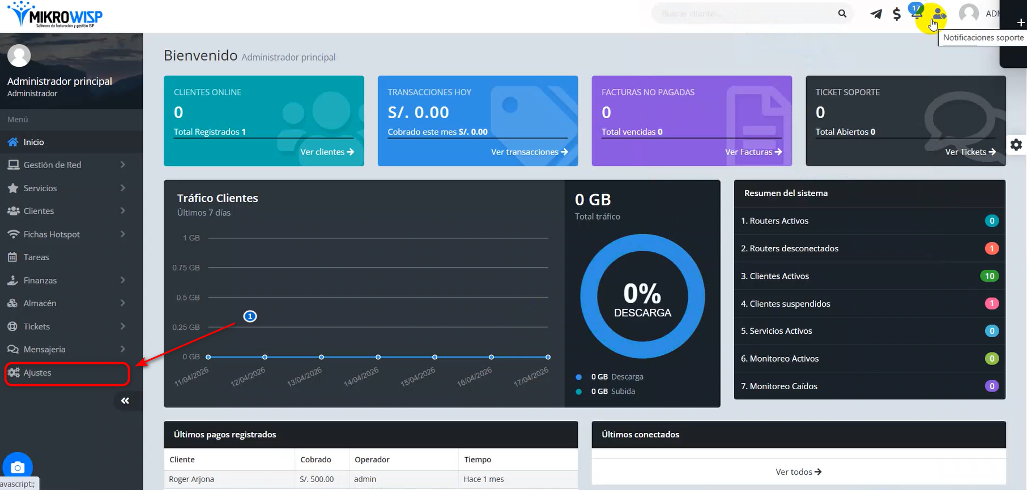Open the Ver Facturas link
The width and height of the screenshot is (1027, 490).
point(753,152)
